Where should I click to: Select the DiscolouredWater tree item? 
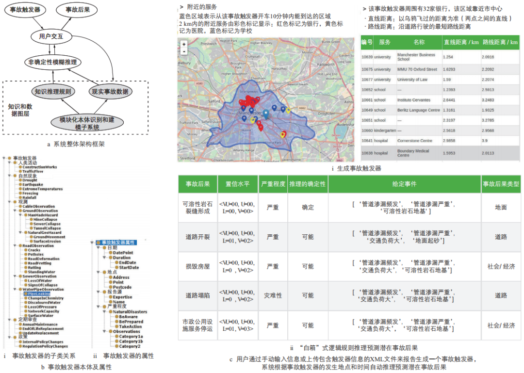pyautogui.click(x=45, y=303)
